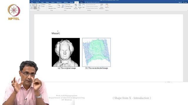Open the File tab
The width and height of the screenshot is (188, 105).
point(32,2)
